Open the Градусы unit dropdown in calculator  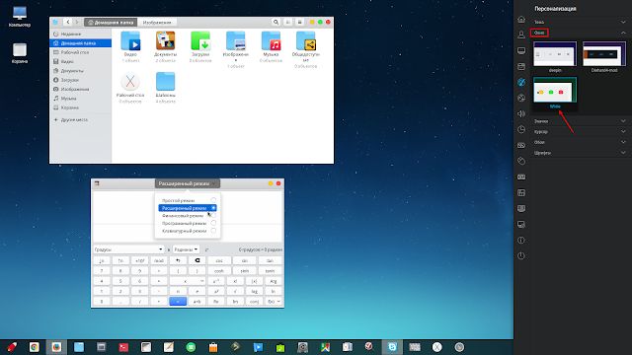pyautogui.click(x=128, y=249)
